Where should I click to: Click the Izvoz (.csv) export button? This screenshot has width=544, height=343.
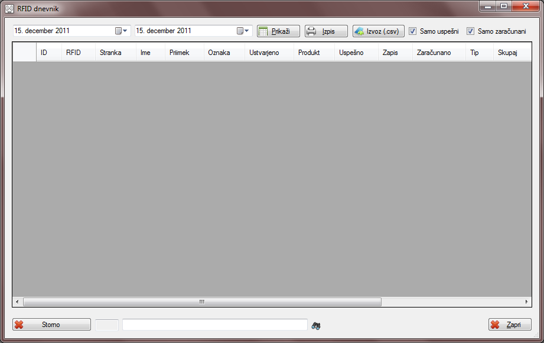pyautogui.click(x=379, y=31)
